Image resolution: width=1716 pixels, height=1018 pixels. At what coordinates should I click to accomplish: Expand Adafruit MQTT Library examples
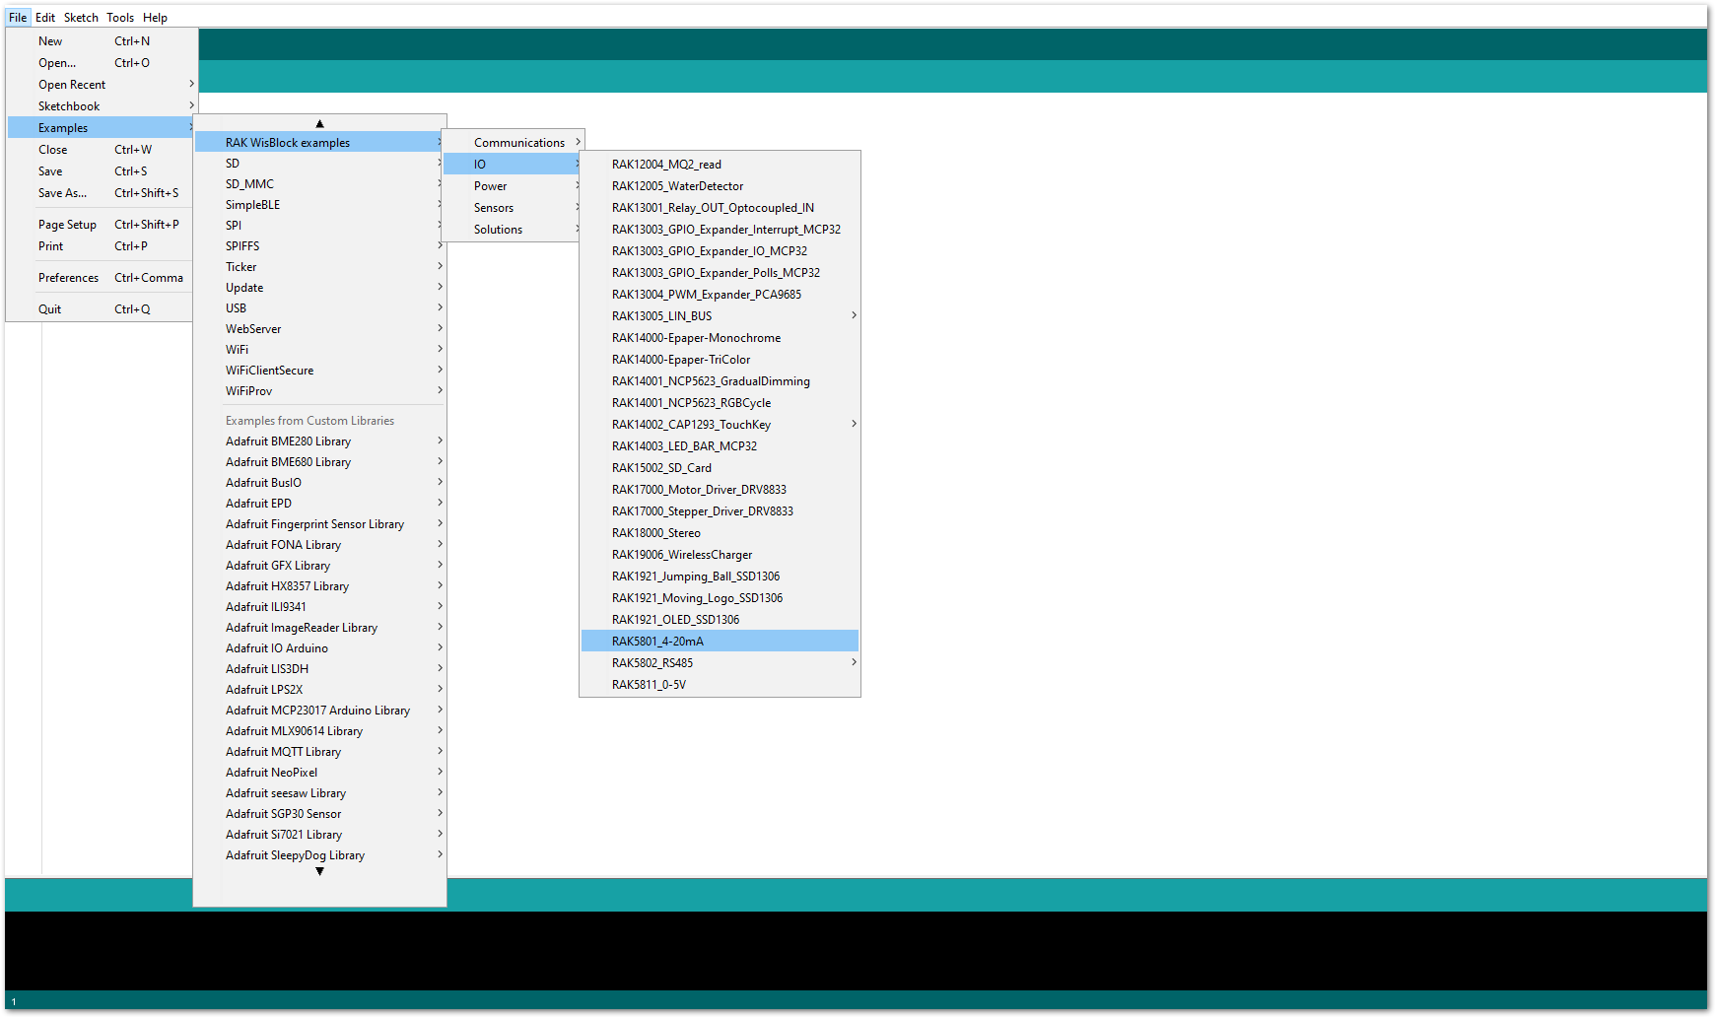click(319, 752)
